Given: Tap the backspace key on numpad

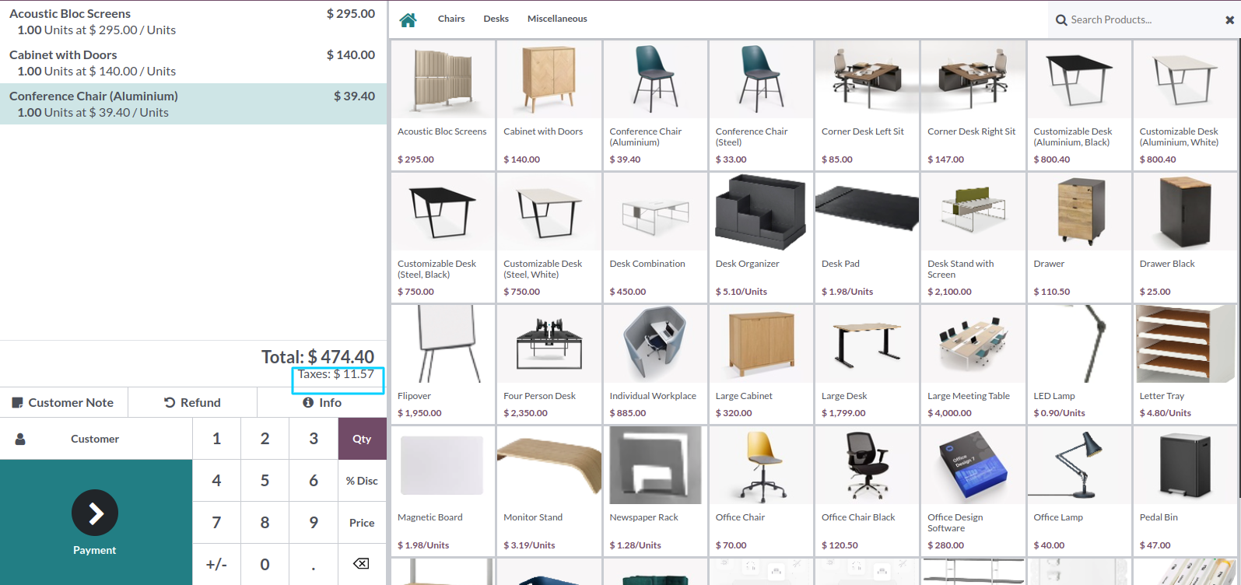Looking at the screenshot, I should (x=362, y=564).
